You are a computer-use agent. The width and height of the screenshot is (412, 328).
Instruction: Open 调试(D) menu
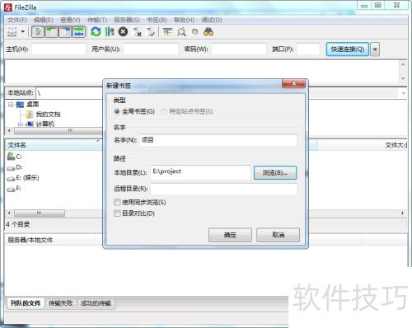(x=212, y=20)
